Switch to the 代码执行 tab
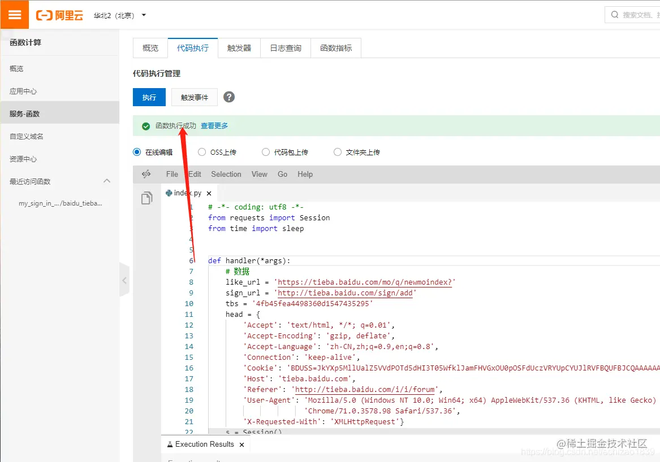 pyautogui.click(x=193, y=48)
